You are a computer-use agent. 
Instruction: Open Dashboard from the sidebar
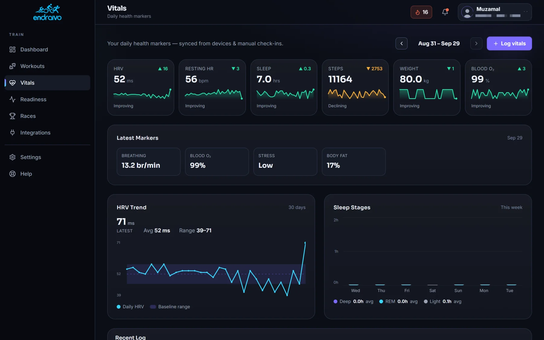click(47, 50)
